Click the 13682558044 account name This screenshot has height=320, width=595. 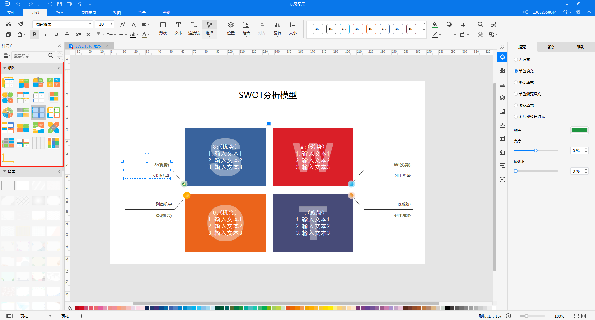pos(544,12)
